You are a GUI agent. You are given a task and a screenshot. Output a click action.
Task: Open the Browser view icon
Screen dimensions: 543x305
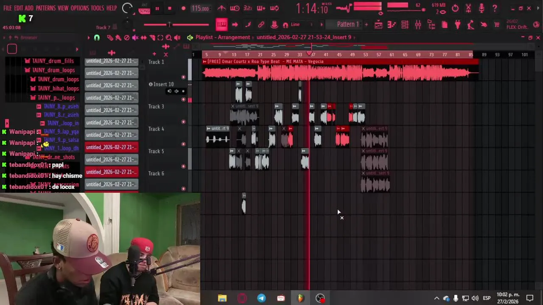pyautogui.click(x=431, y=25)
